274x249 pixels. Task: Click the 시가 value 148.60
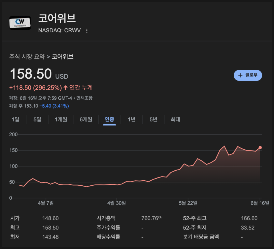(x=50, y=218)
